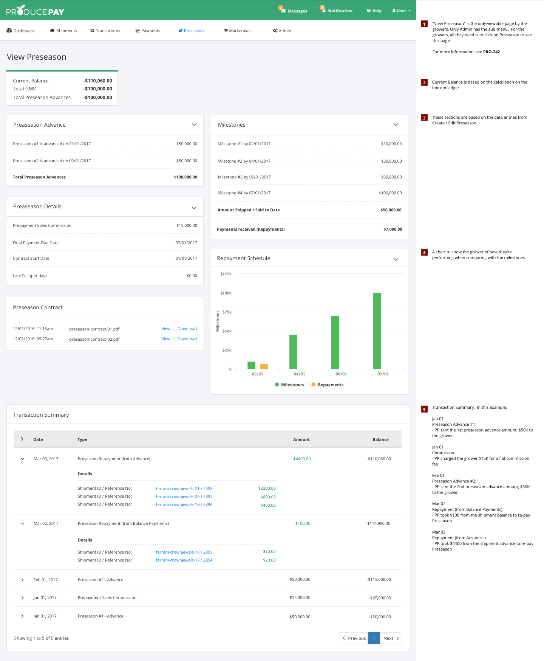Go to the Transactions tab
Screen dimensions: 544x661
pyautogui.click(x=105, y=31)
